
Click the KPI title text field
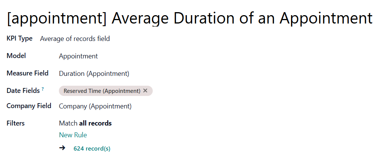189,18
